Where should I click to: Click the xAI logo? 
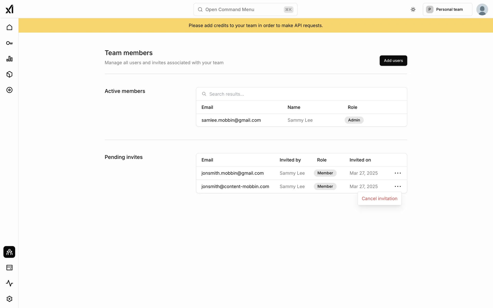pyautogui.click(x=10, y=9)
